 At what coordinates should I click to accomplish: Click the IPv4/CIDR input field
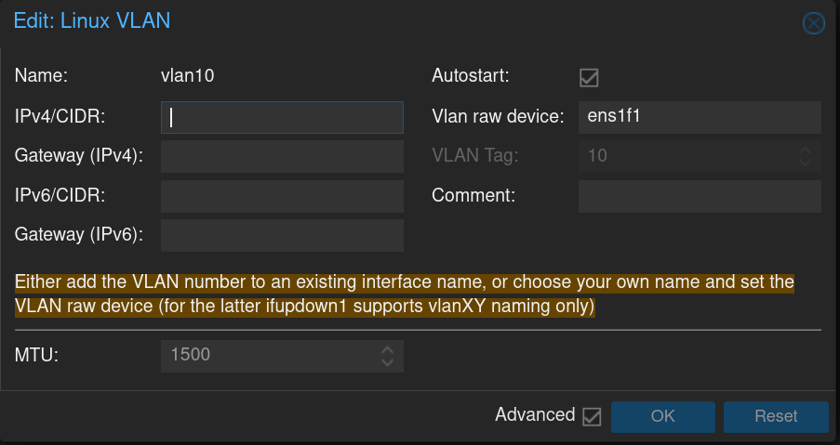click(282, 117)
